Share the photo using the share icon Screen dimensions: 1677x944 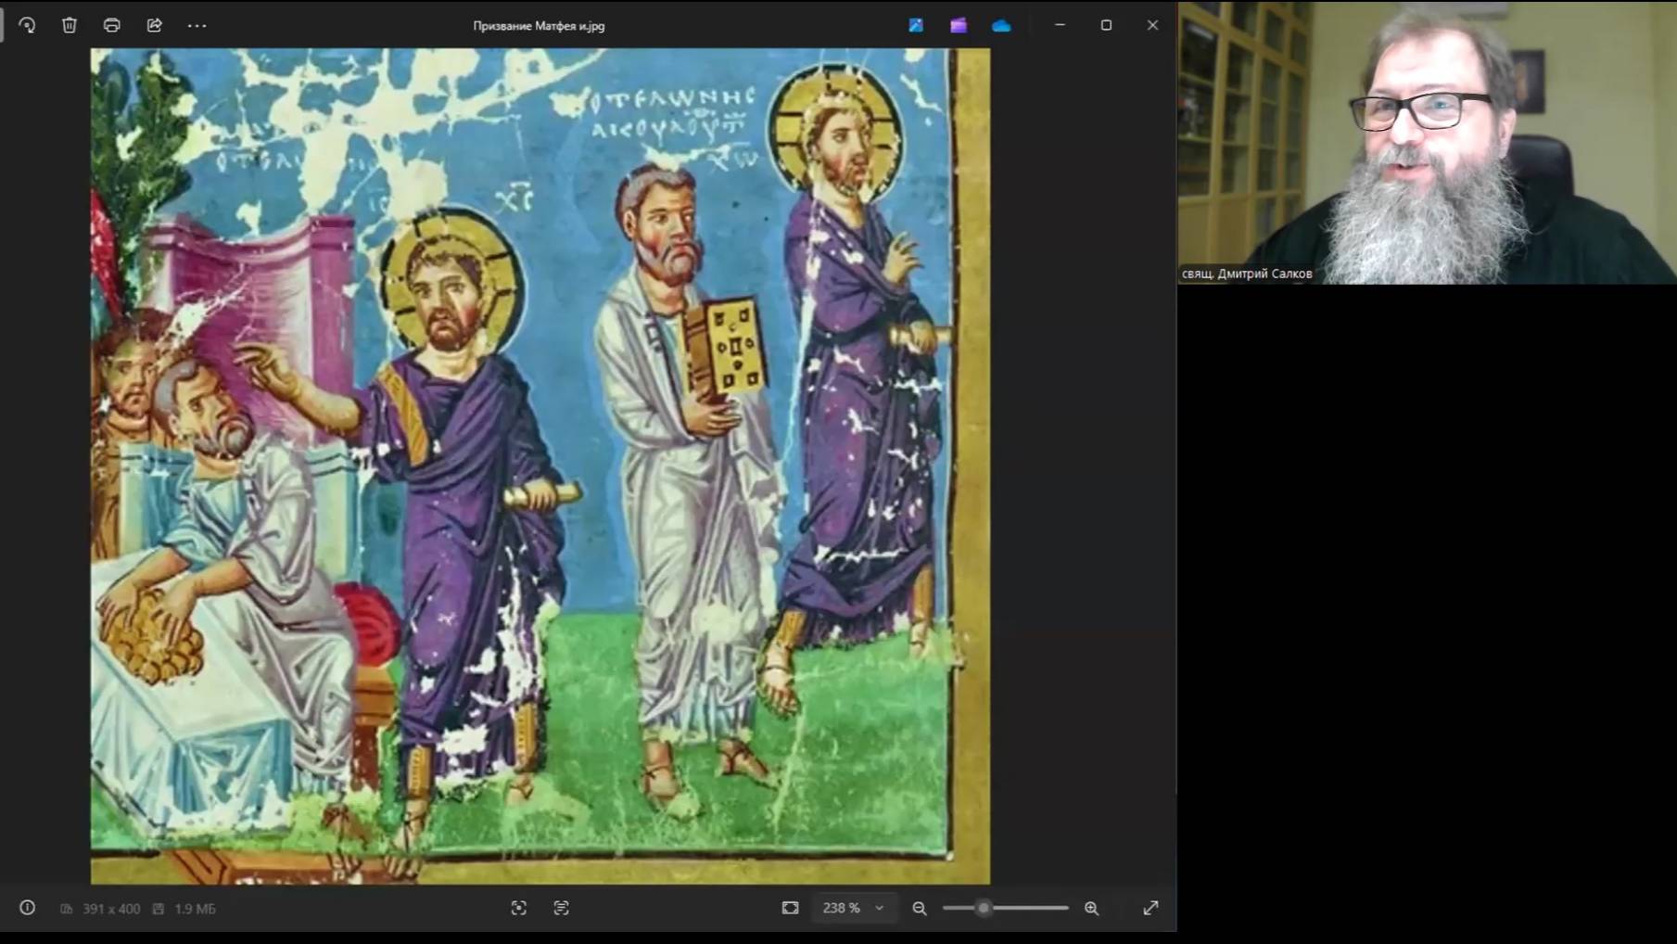pyautogui.click(x=155, y=25)
